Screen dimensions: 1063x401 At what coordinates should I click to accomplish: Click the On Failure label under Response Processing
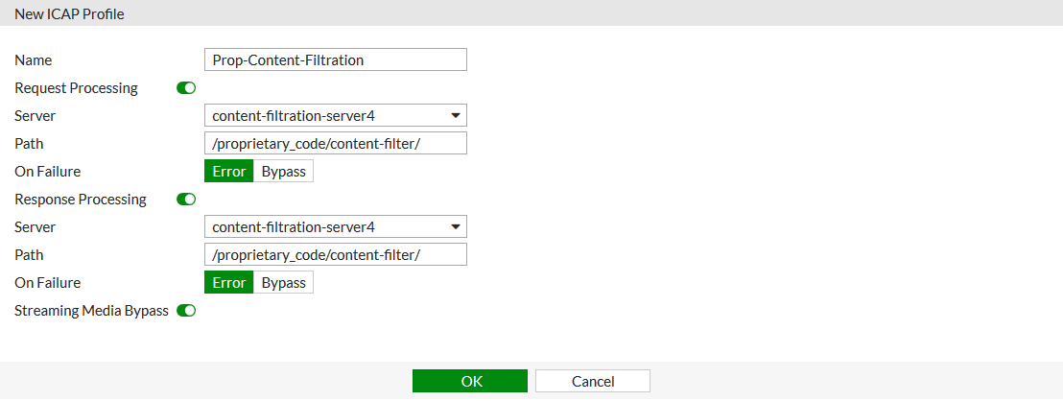(x=48, y=283)
